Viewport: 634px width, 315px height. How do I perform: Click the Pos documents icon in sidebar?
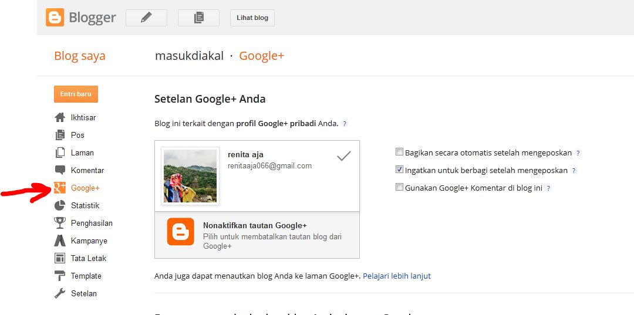point(60,135)
